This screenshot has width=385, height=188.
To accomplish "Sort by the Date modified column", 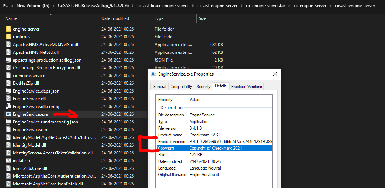I will (x=115, y=18).
